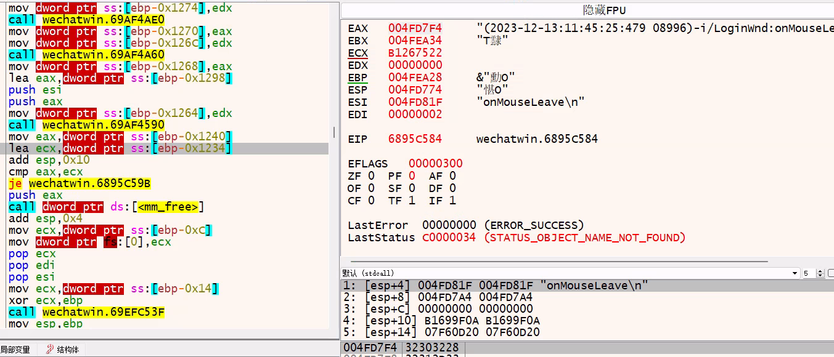
Task: Toggle the ZF flag value
Action: tap(370, 176)
